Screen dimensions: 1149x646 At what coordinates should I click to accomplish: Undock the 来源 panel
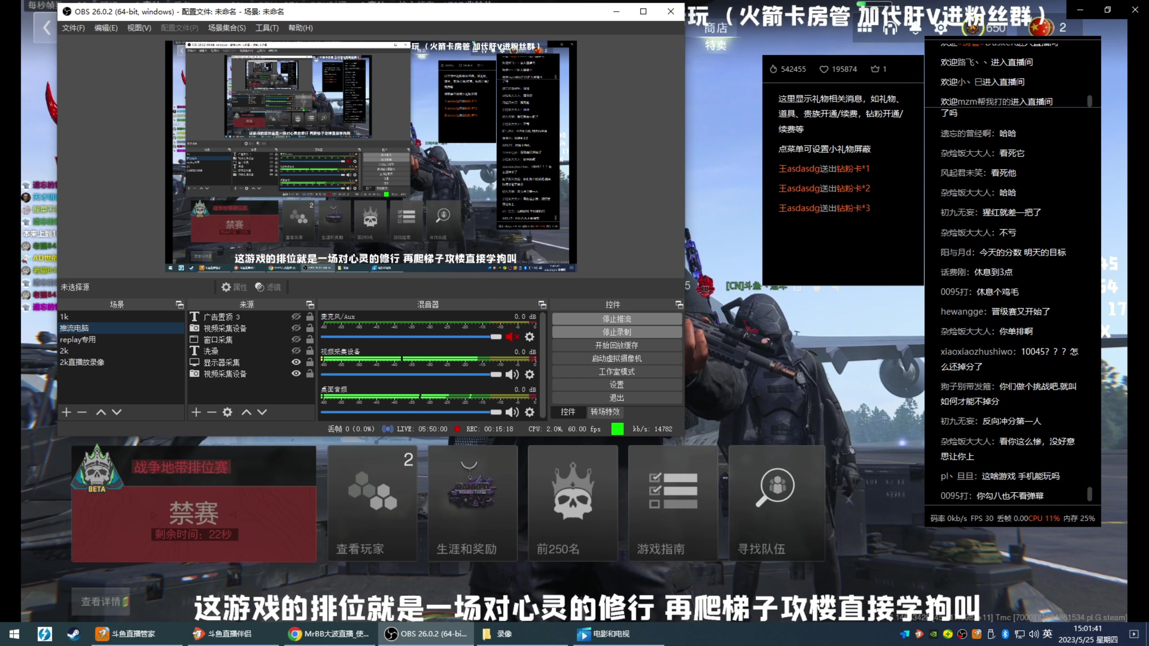click(x=310, y=305)
